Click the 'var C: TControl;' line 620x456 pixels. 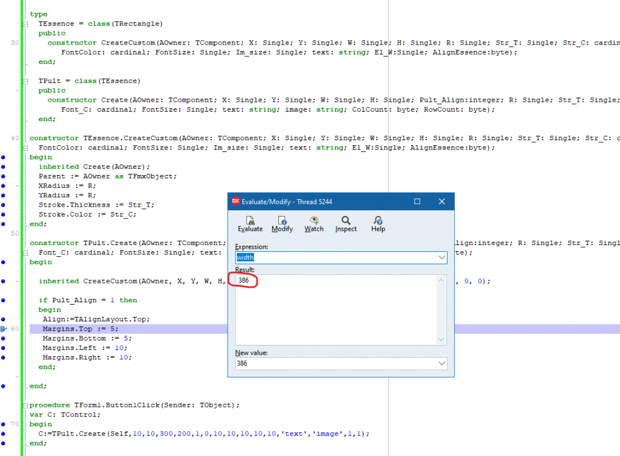point(65,414)
